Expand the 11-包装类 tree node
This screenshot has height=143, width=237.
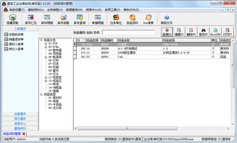(x=46, y=78)
